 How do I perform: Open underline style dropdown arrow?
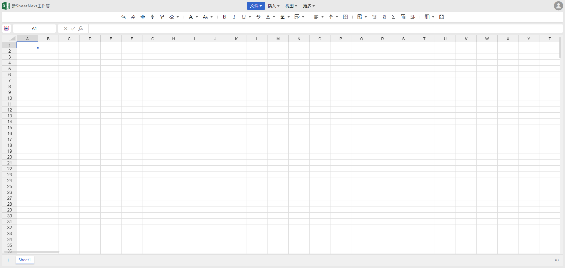coord(250,17)
